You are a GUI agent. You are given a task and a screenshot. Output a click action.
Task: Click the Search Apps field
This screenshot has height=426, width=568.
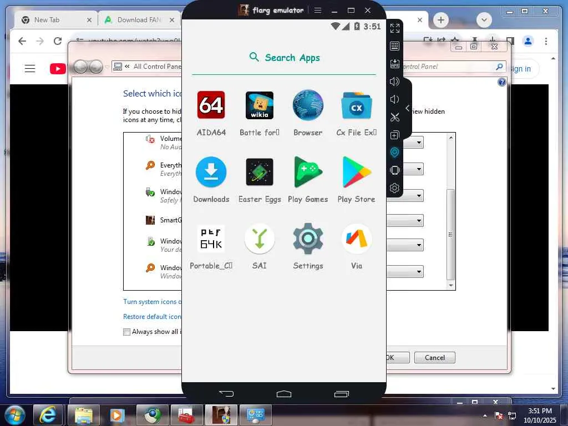[x=284, y=58]
